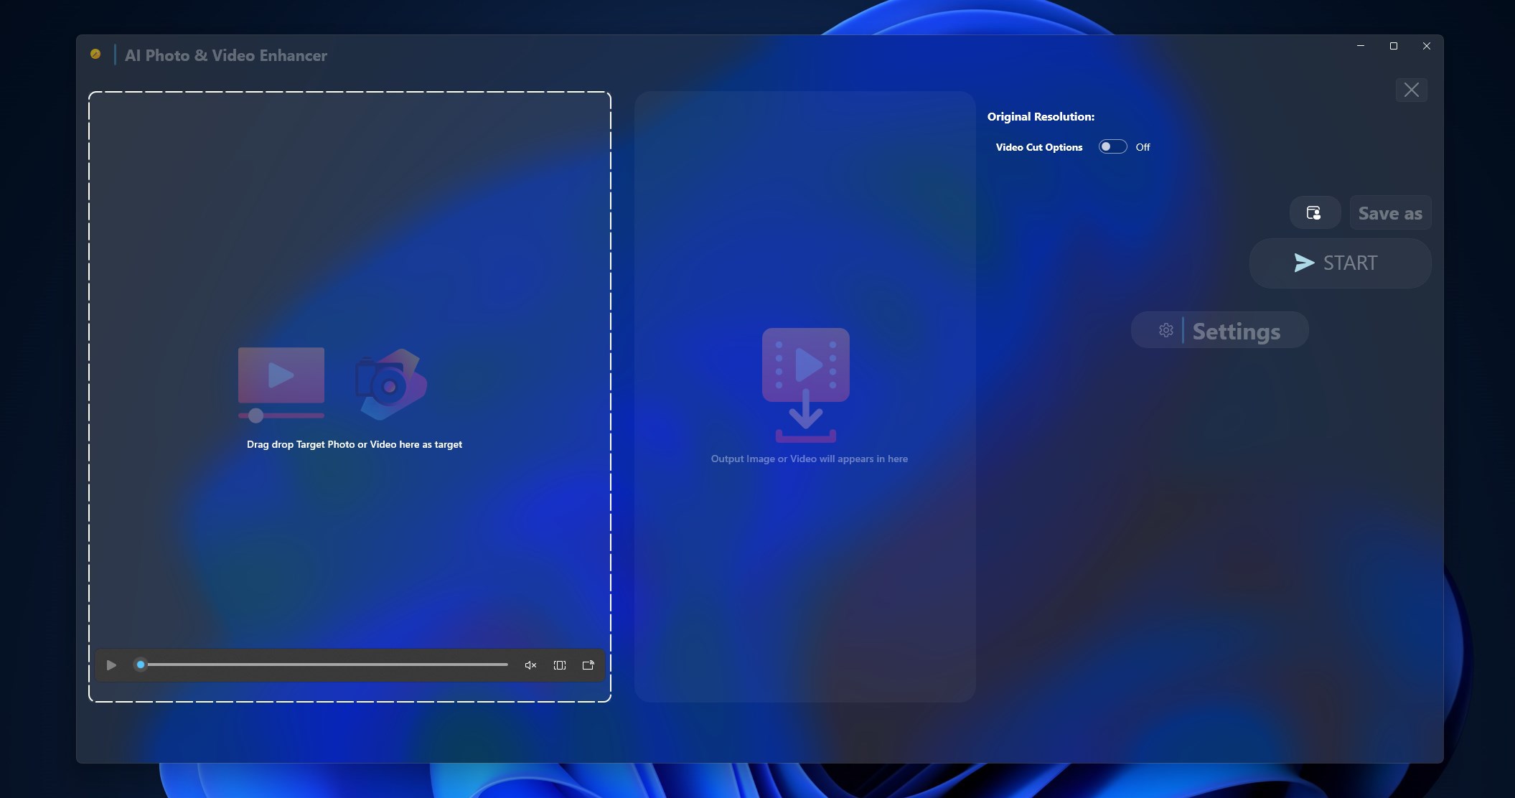
Task: Click the output video download icon
Action: (805, 384)
